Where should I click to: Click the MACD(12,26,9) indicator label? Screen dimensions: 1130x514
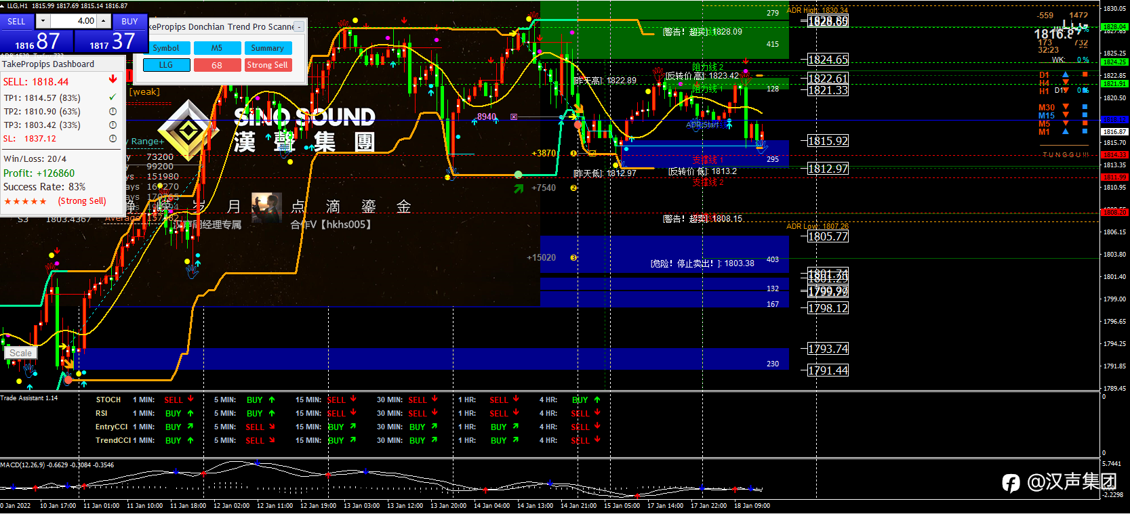[57, 465]
